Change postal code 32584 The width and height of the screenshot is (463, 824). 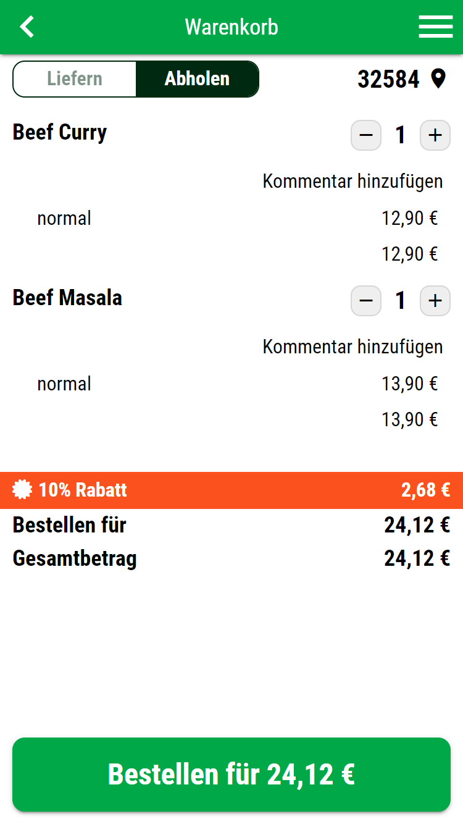tap(388, 79)
